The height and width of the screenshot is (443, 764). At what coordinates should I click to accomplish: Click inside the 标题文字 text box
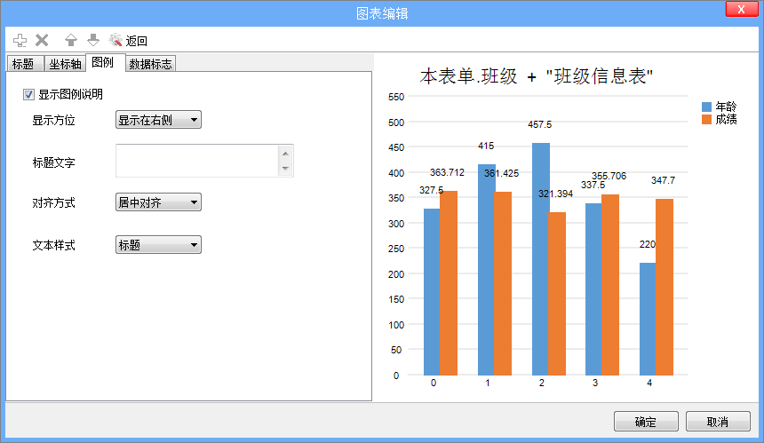[x=197, y=161]
